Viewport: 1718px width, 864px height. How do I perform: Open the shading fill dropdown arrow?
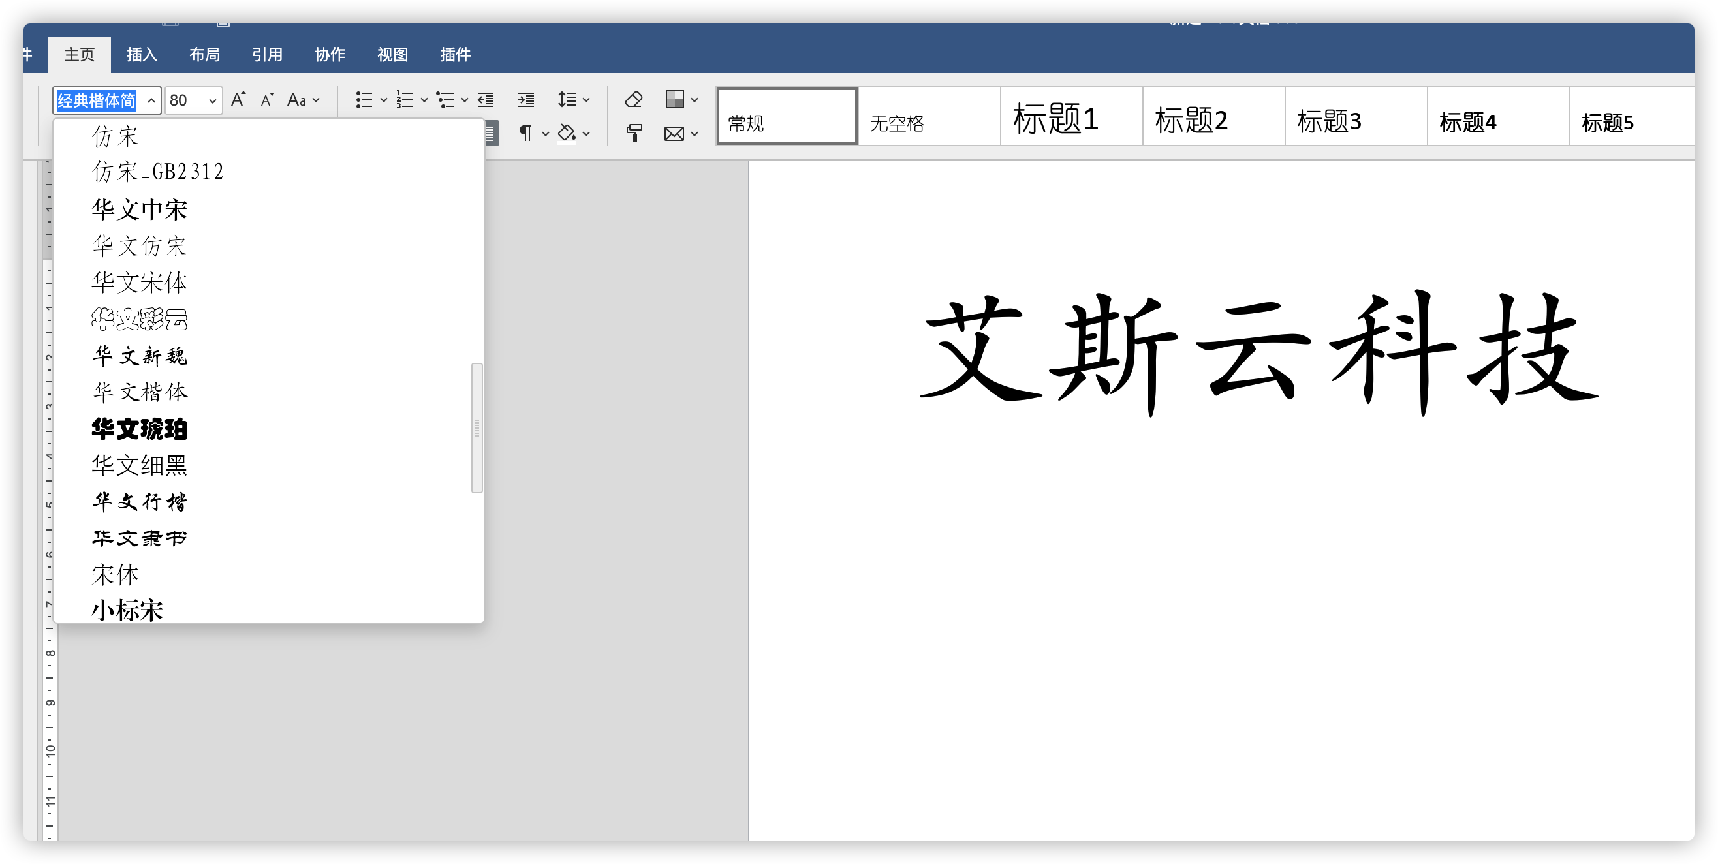[586, 133]
